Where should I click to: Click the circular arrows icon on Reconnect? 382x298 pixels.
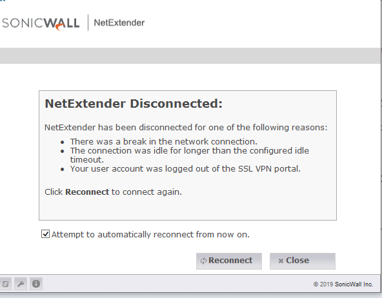(x=203, y=261)
